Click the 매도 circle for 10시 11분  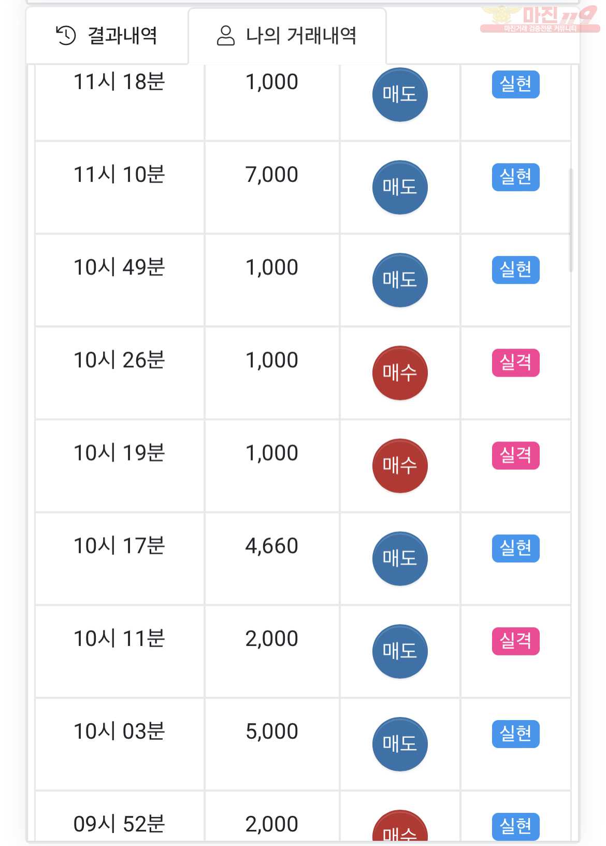point(400,651)
